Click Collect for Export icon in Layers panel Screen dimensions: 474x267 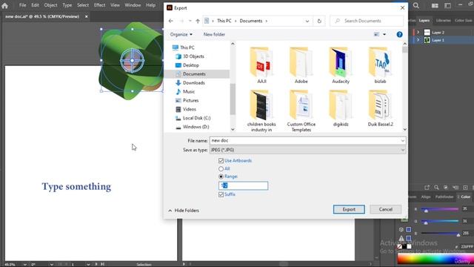click(427, 188)
